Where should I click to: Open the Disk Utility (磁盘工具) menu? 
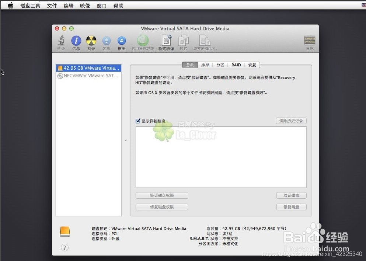[30, 6]
